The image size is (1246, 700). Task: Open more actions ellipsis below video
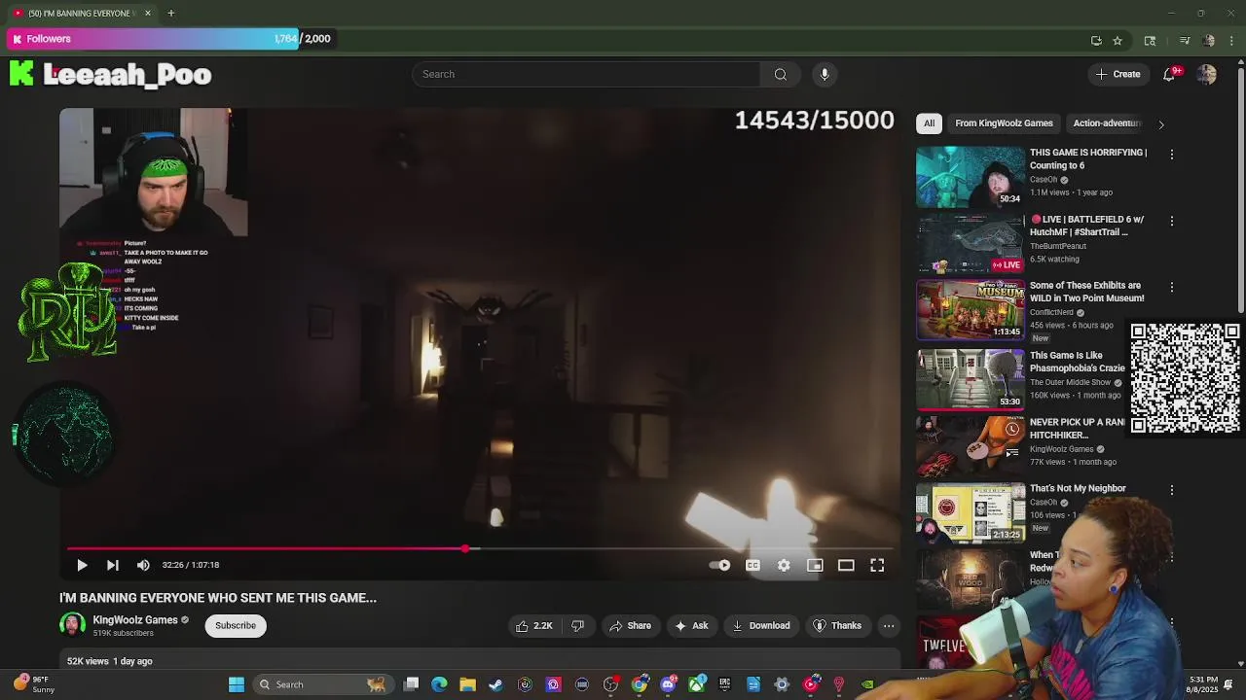[x=889, y=625]
